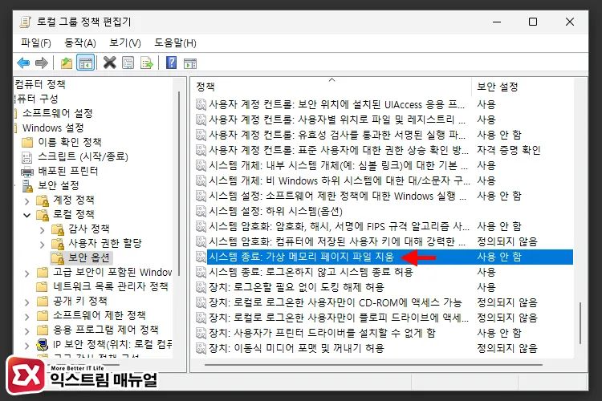Click the Forward arrow toolbar icon
The width and height of the screenshot is (602, 401).
42,63
